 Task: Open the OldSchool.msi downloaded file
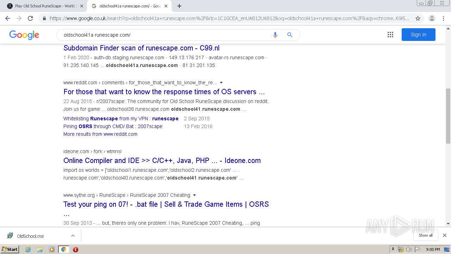30,236
